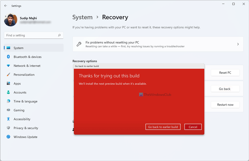The height and width of the screenshot is (161, 249).
Task: Click the Reset PC button
Action: [225, 73]
